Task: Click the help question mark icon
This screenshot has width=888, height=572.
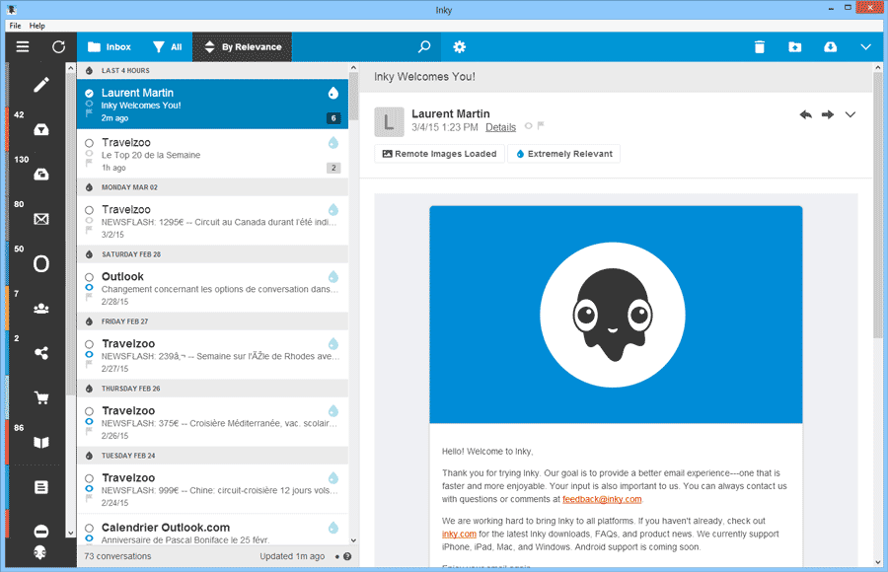Action: (x=347, y=556)
